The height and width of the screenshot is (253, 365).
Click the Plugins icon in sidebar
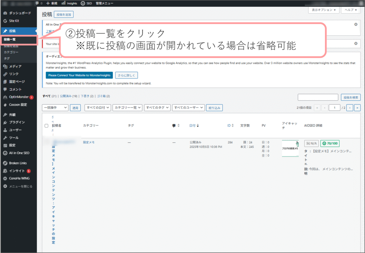tap(5, 122)
